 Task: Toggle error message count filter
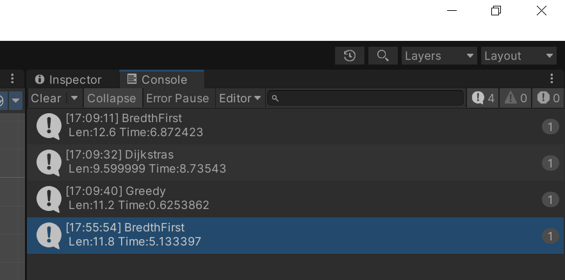[x=548, y=98]
